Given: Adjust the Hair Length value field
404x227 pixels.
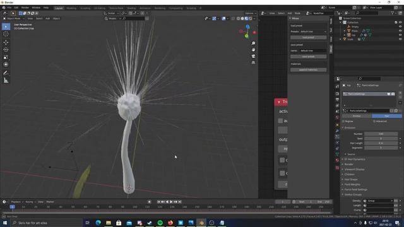Looking at the screenshot, I should click(381, 143).
